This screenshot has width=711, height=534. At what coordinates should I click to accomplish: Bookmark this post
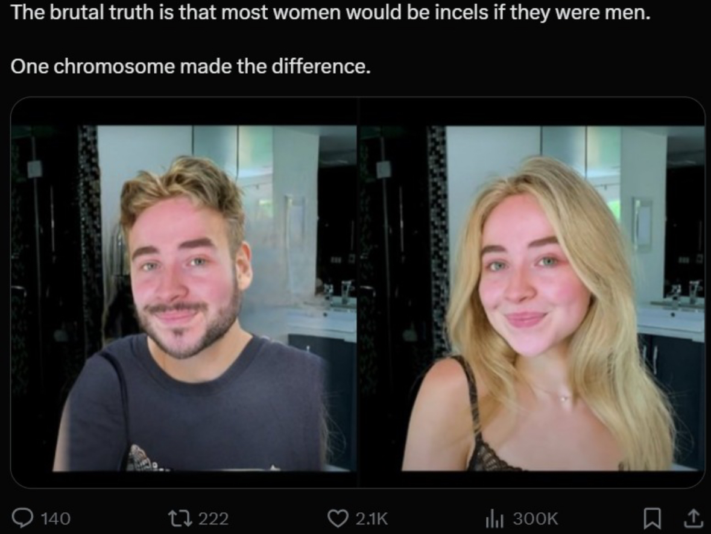[x=652, y=518]
